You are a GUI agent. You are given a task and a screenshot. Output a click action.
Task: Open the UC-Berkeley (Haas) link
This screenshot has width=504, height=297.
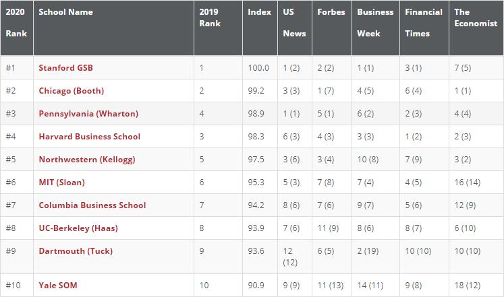coord(78,228)
